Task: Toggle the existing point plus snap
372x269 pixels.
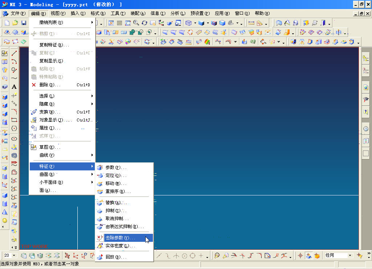Action: coord(201,256)
